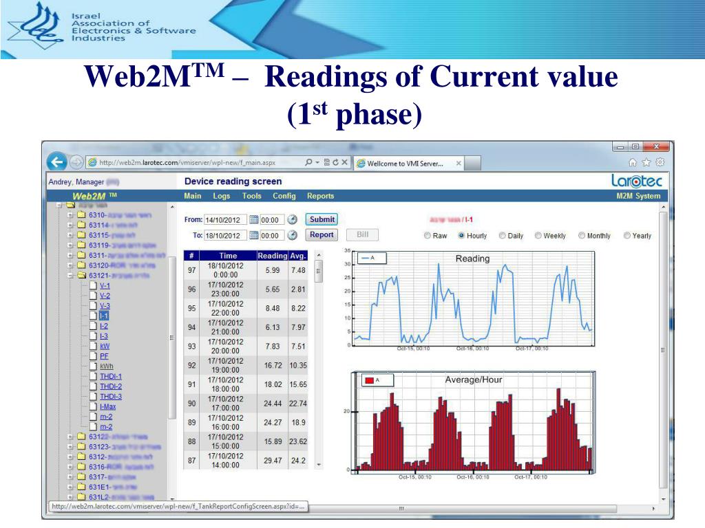Select the Weekly radio button
Image resolution: width=705 pixels, height=528 pixels.
click(538, 235)
